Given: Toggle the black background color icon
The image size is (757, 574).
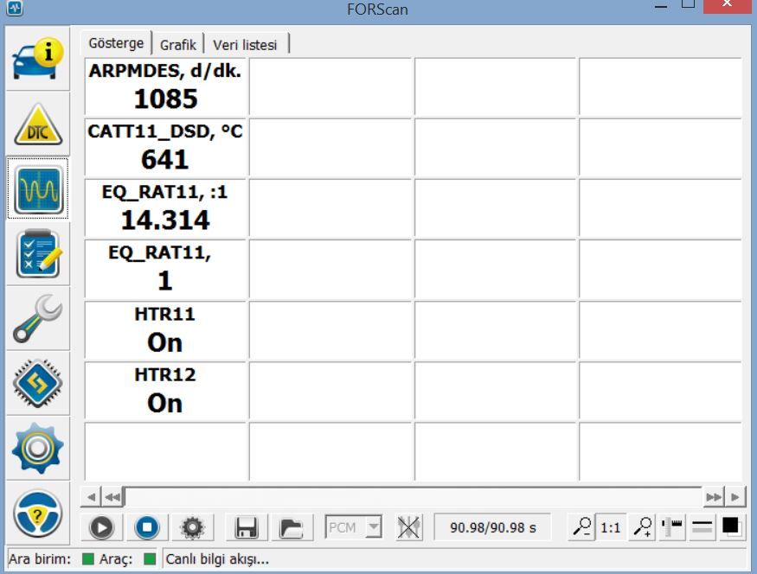Looking at the screenshot, I should tap(731, 527).
